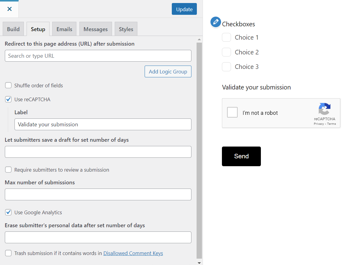Close the form editor with X icon
This screenshot has width=359, height=265.
pos(9,9)
